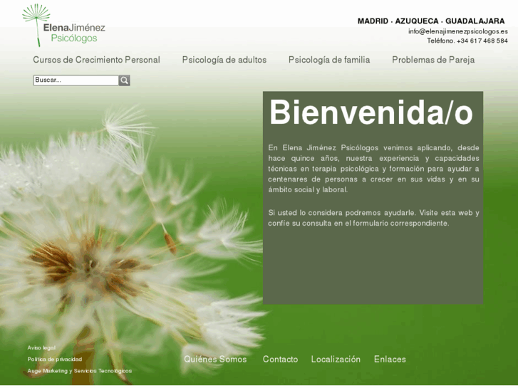518x388 pixels.
Task: Open Problemas de Pareja menu item
Action: pyautogui.click(x=433, y=60)
